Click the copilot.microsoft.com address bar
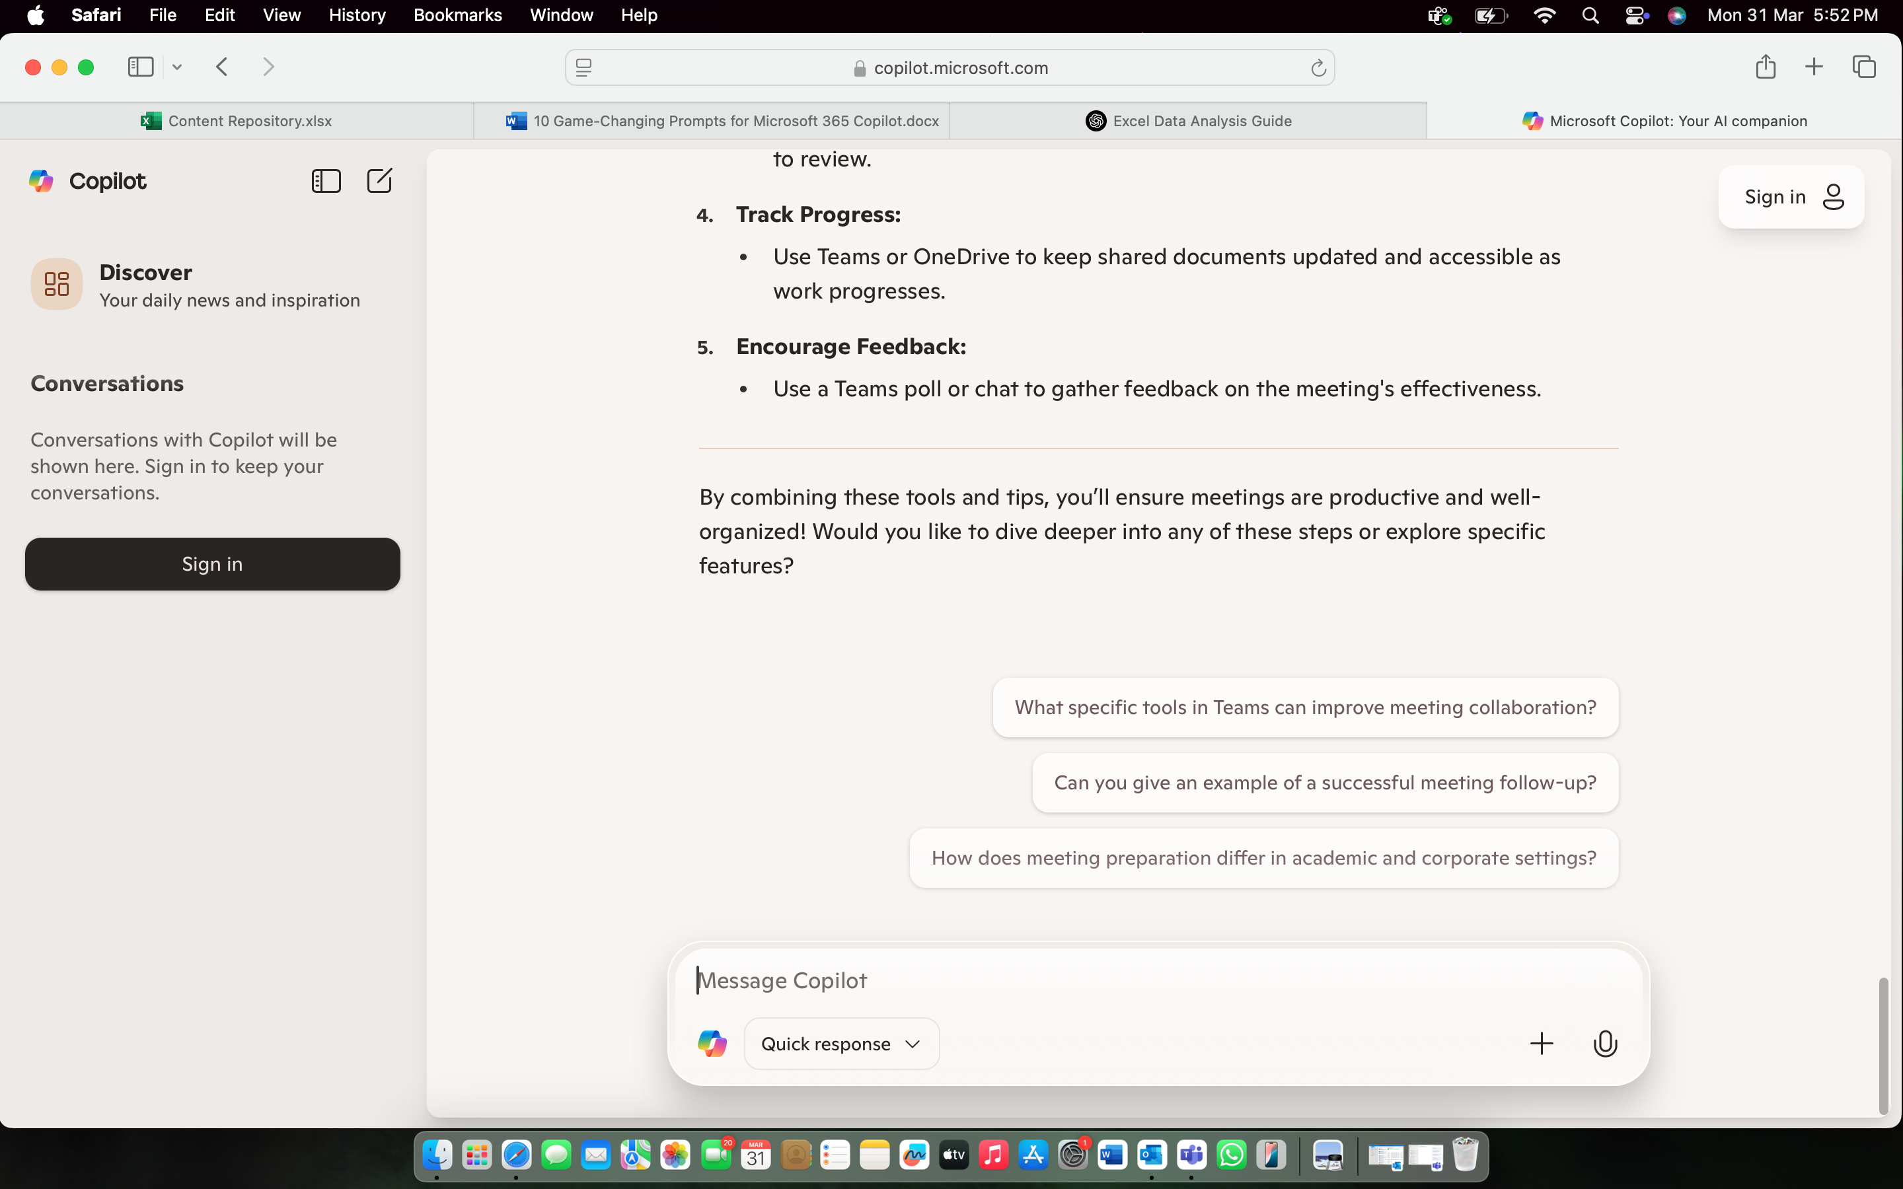 click(x=950, y=69)
